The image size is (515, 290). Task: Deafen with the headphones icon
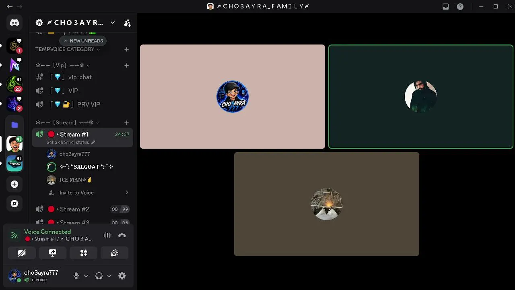[99, 276]
